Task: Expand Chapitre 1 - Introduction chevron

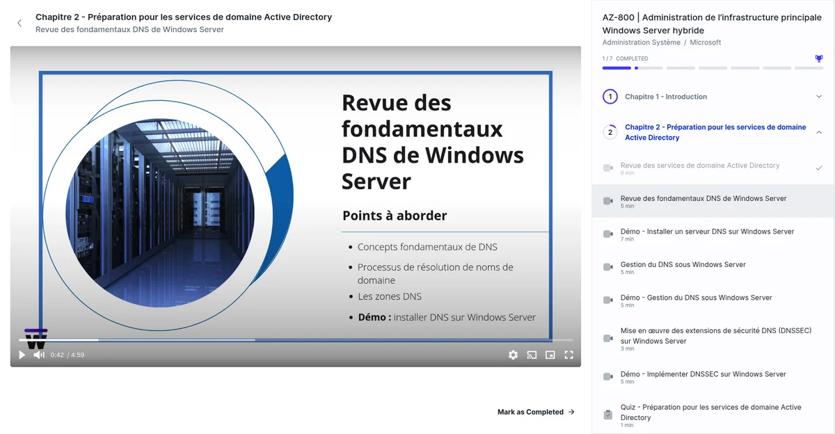Action: [819, 97]
